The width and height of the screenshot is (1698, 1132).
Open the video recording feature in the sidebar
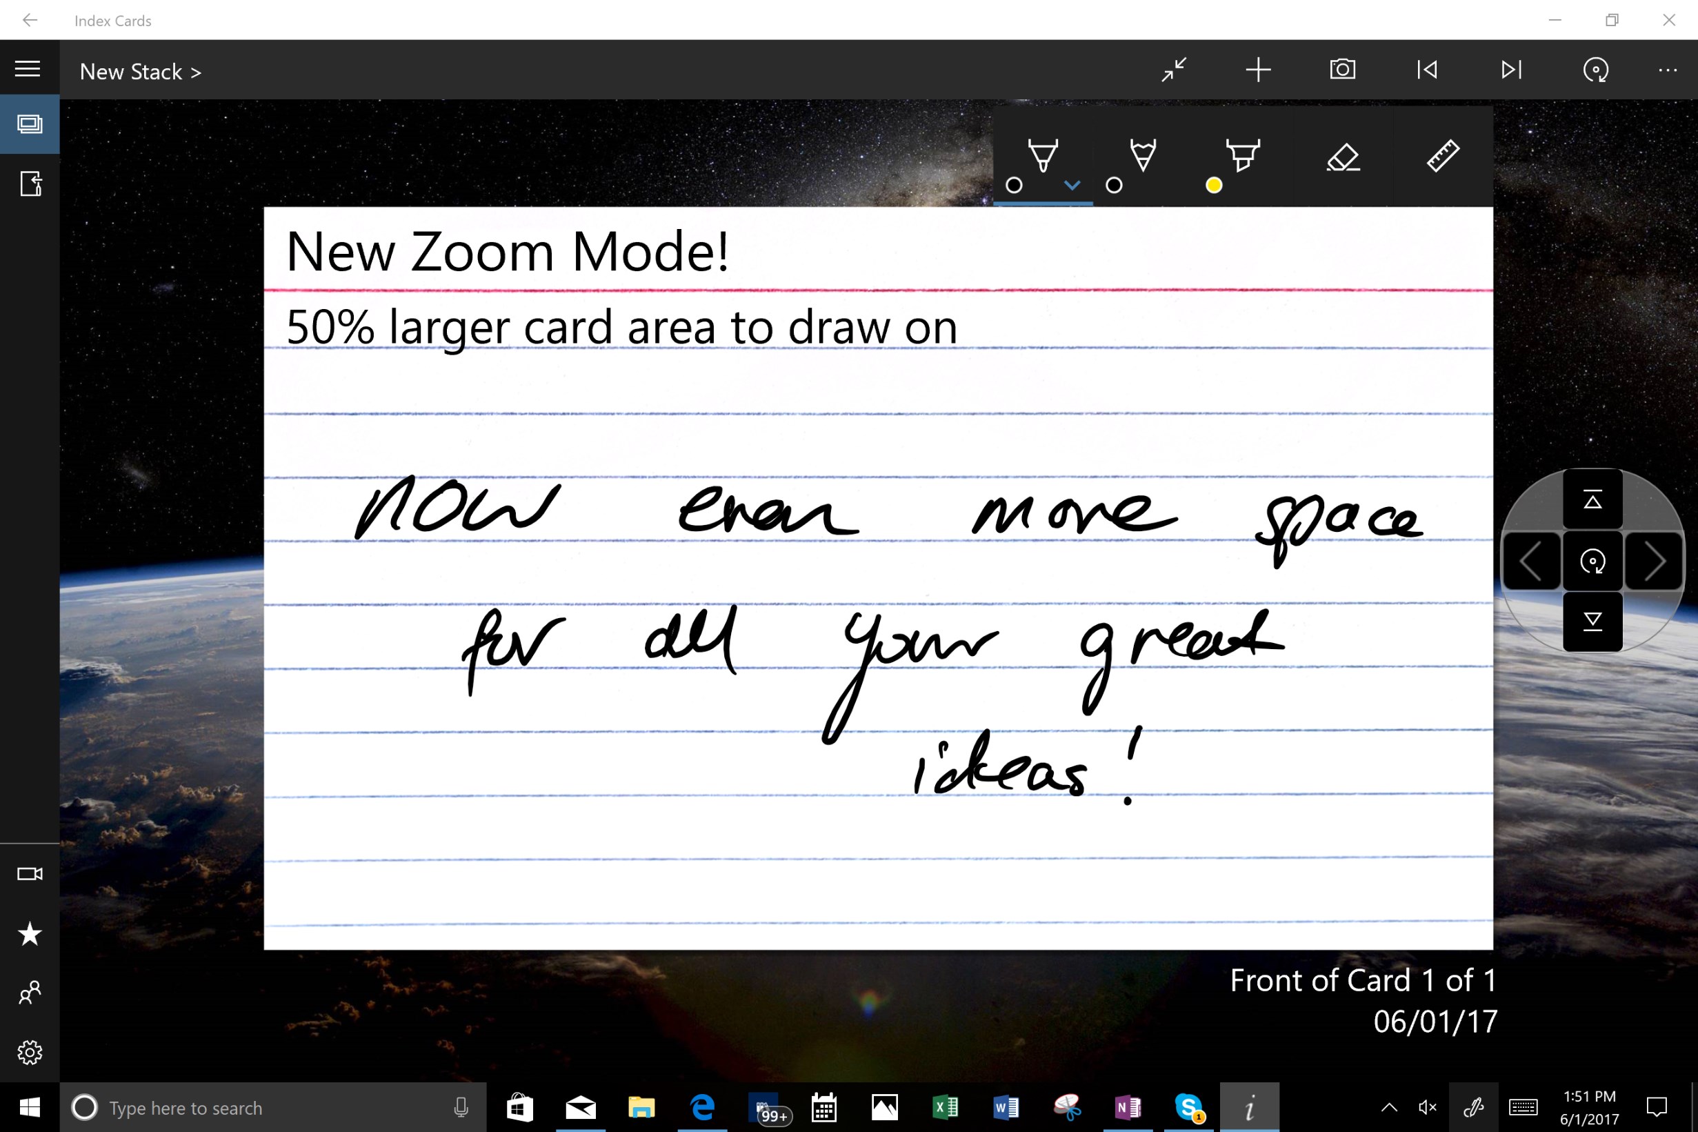tap(30, 873)
